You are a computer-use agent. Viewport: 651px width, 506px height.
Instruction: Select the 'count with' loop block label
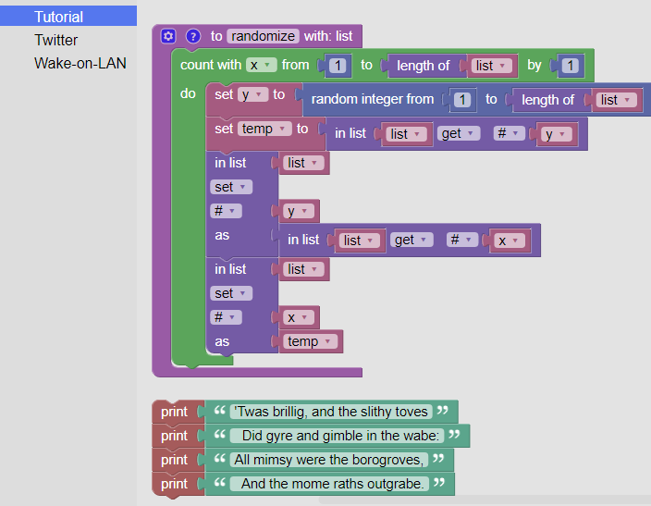[211, 65]
